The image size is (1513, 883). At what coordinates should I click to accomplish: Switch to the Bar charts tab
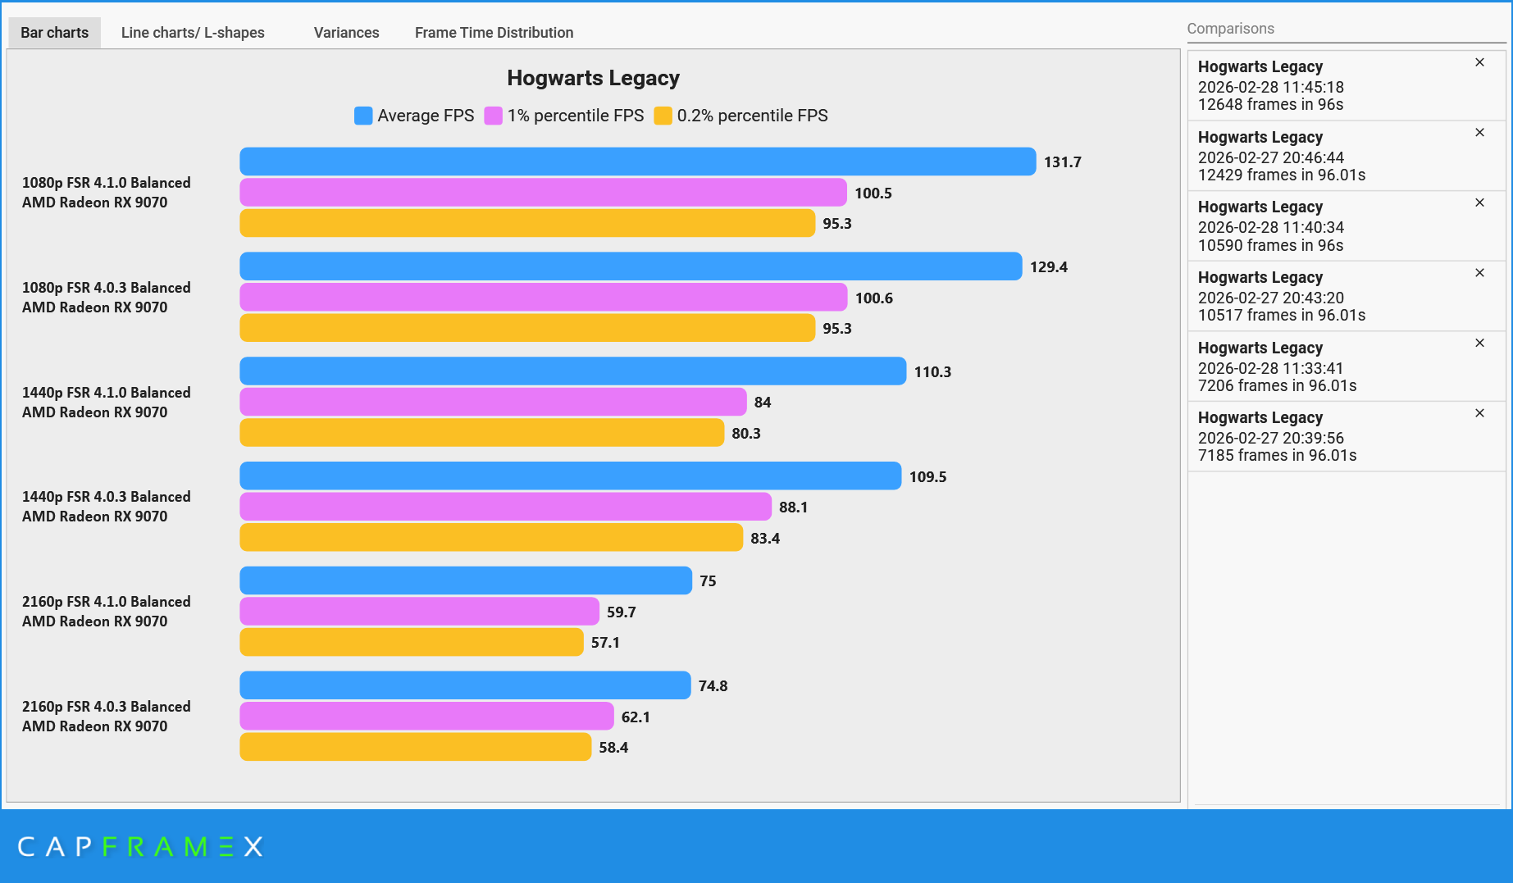53,32
